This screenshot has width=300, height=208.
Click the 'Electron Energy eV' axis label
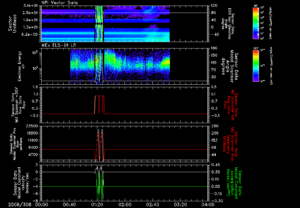click(21, 66)
